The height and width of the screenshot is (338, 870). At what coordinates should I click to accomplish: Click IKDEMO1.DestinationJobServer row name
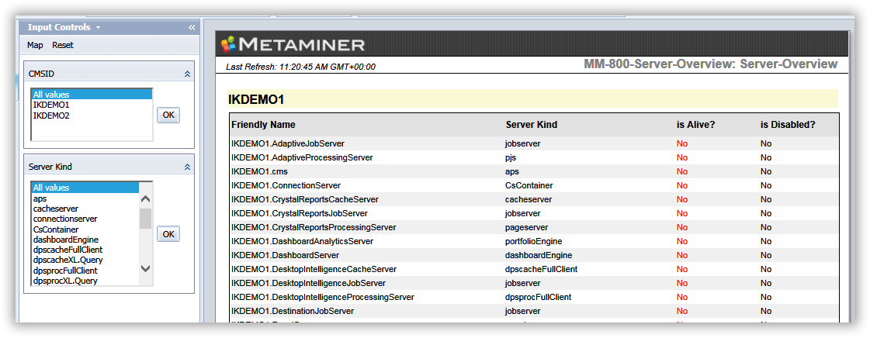pos(293,311)
